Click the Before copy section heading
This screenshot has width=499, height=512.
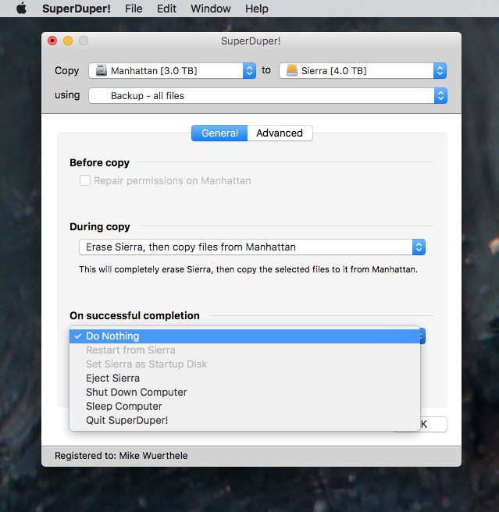pyautogui.click(x=100, y=162)
